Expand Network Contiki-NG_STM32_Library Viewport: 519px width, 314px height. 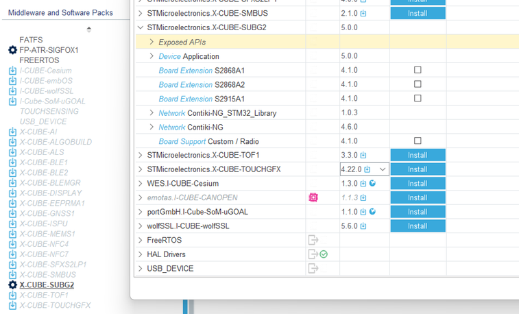click(x=152, y=113)
